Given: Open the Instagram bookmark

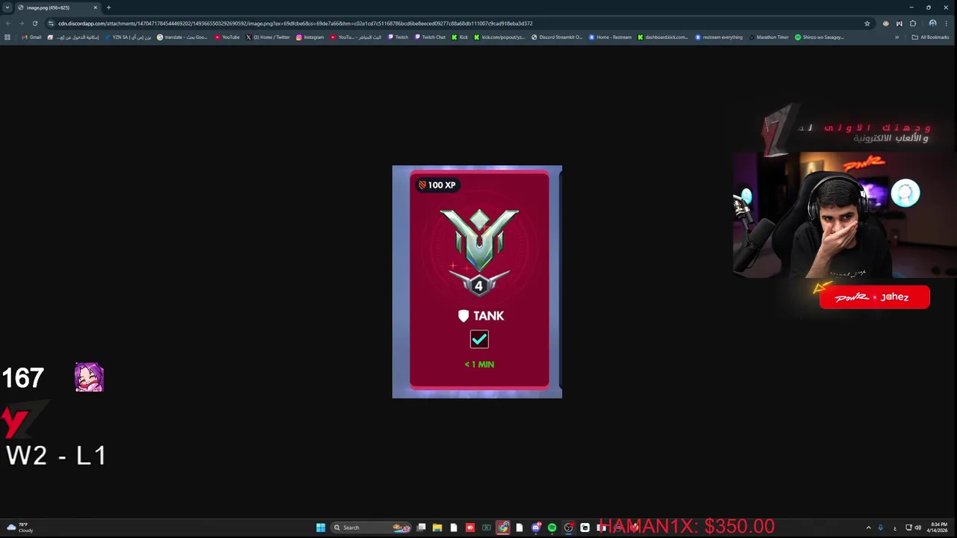Looking at the screenshot, I should (310, 37).
